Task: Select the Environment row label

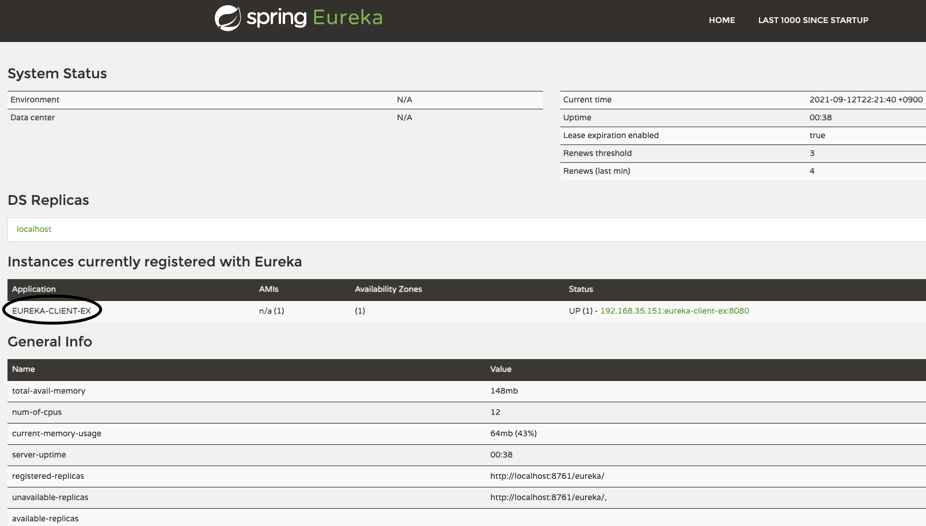Action: tap(35, 100)
